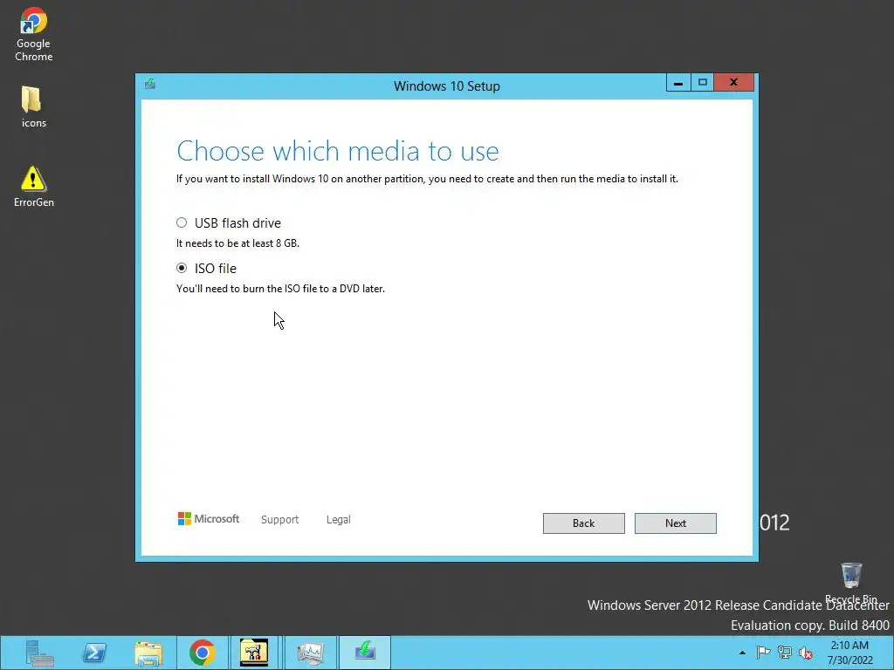Click the Windows 10 Setup title bar icon

pos(150,85)
